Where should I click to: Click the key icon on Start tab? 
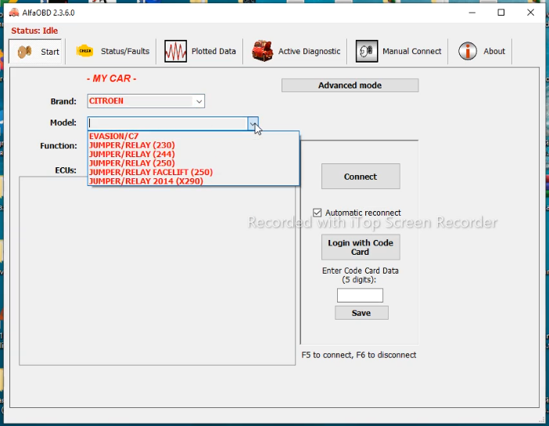point(24,52)
